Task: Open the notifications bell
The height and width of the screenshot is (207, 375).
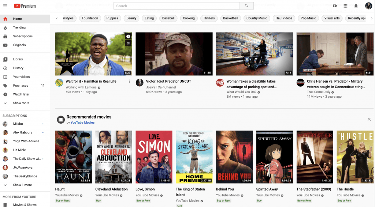Action: click(356, 6)
